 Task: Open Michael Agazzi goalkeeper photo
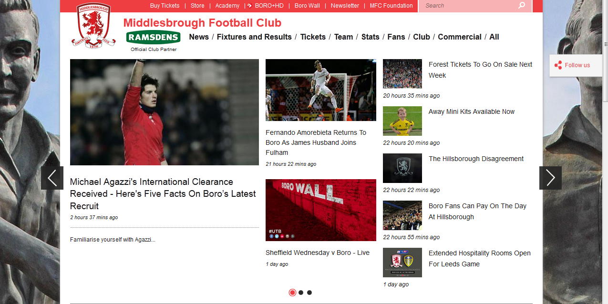point(165,112)
